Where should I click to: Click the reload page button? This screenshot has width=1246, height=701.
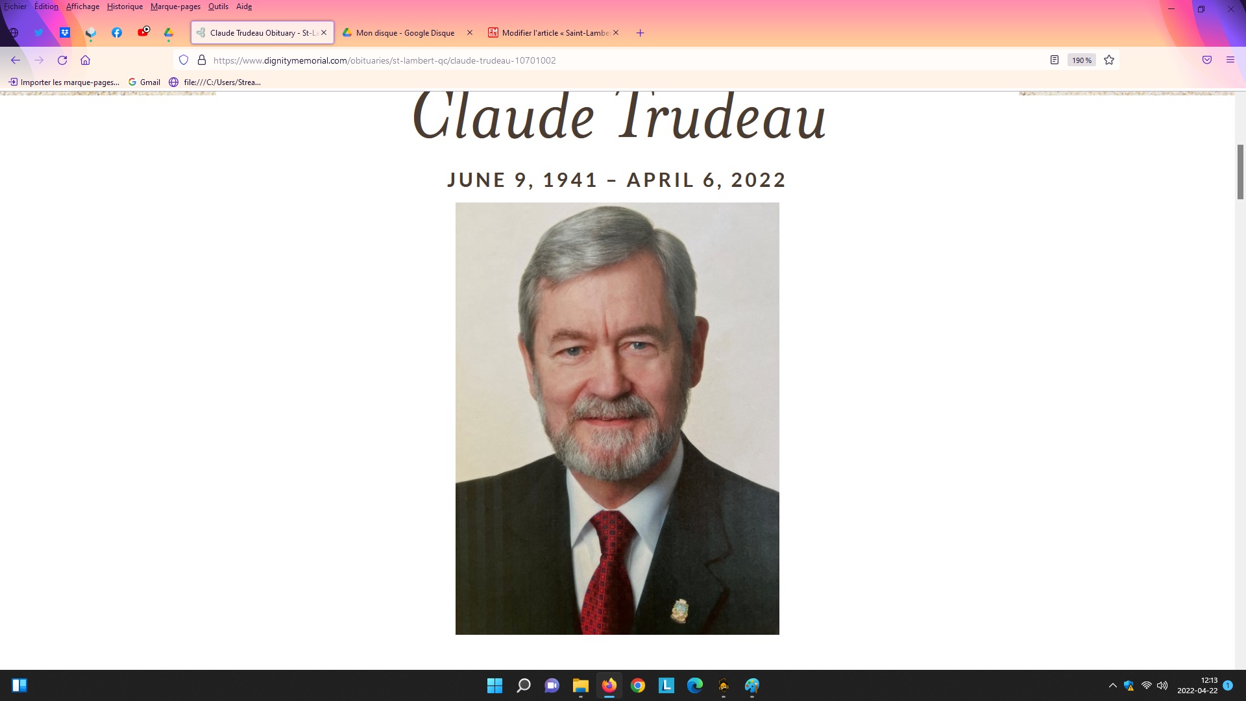tap(62, 60)
